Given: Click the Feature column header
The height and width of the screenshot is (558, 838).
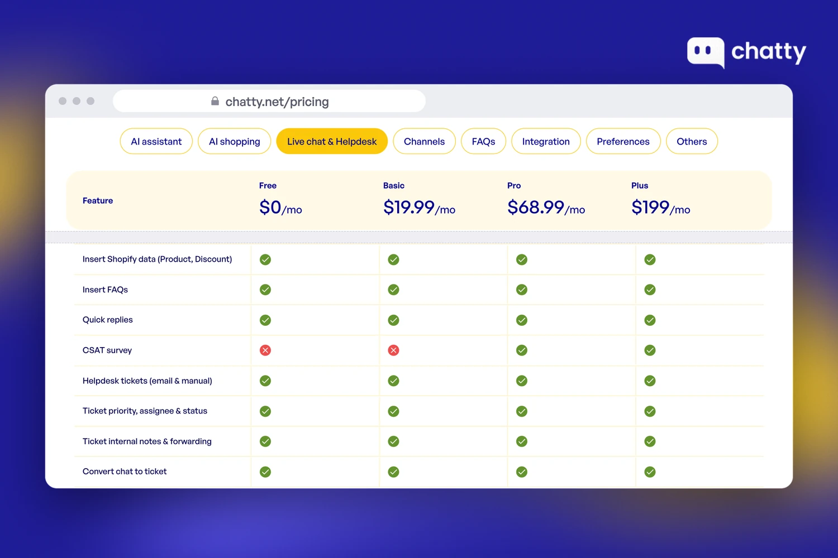Looking at the screenshot, I should pyautogui.click(x=98, y=200).
